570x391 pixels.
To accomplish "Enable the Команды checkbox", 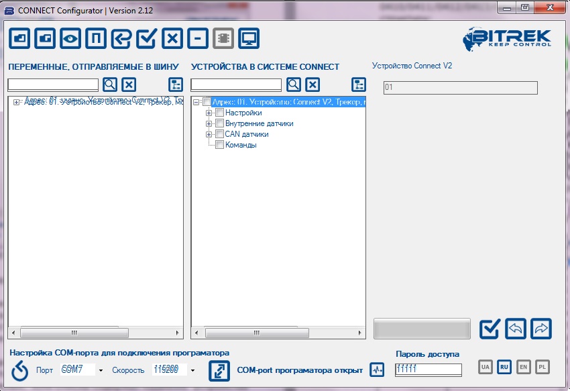I will click(x=219, y=145).
